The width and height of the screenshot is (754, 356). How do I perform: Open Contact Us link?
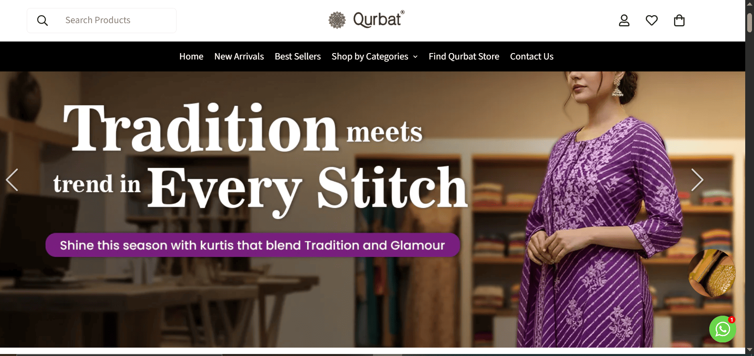click(532, 57)
